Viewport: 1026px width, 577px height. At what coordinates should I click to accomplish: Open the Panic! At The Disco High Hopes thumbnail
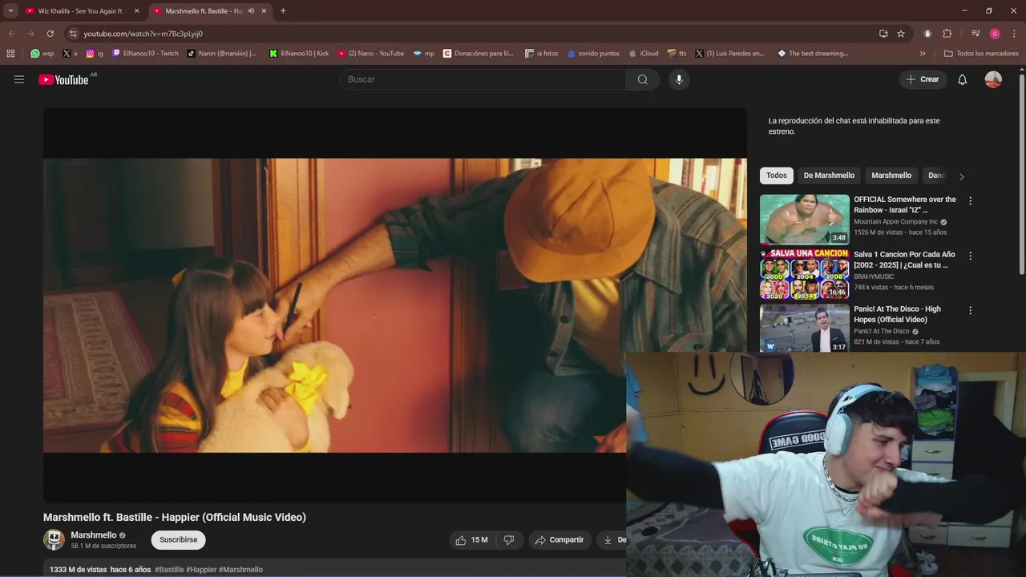click(x=804, y=329)
